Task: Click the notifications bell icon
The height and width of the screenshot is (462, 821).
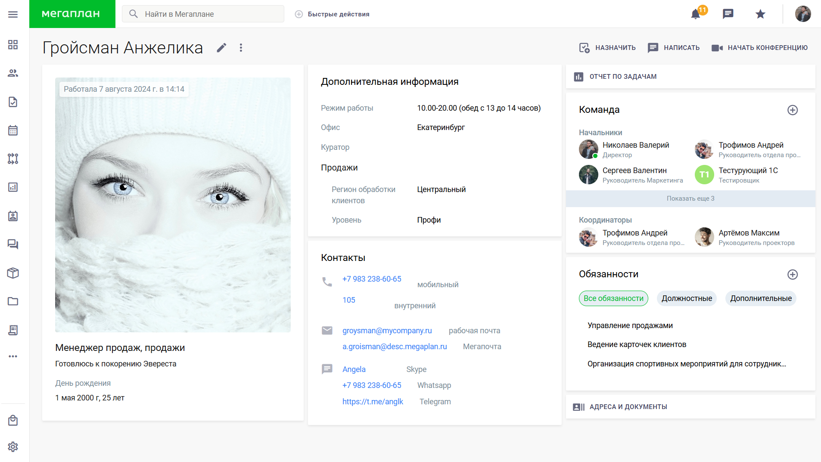Action: pyautogui.click(x=695, y=14)
